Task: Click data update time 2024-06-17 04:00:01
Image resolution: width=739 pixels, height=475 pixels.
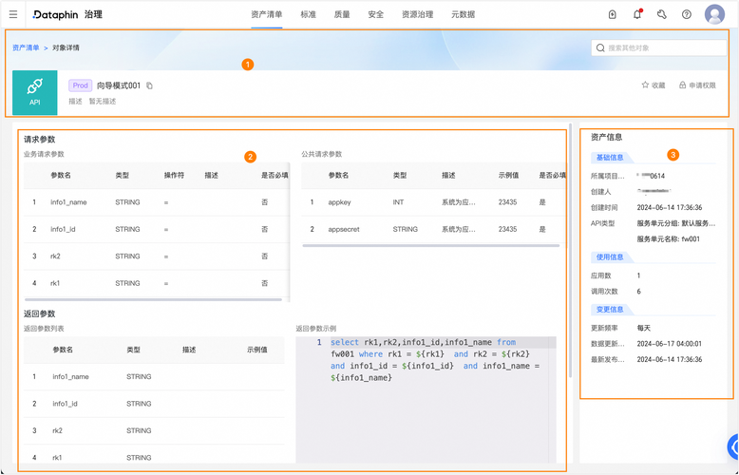Action: 670,344
